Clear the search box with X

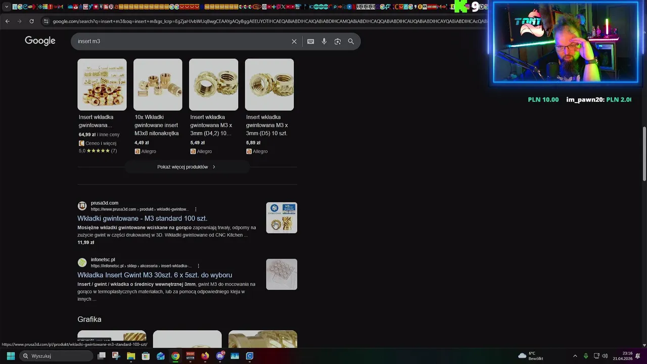[x=294, y=41]
